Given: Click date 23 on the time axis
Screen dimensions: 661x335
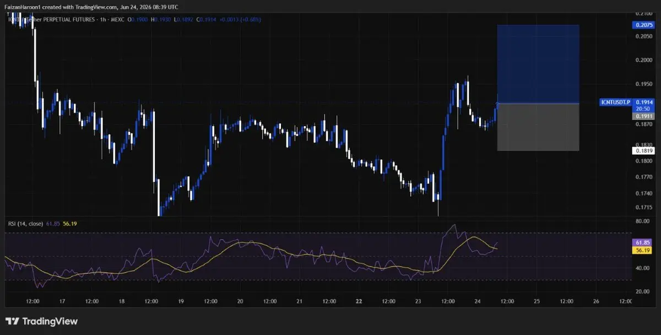Looking at the screenshot, I should (x=418, y=301).
